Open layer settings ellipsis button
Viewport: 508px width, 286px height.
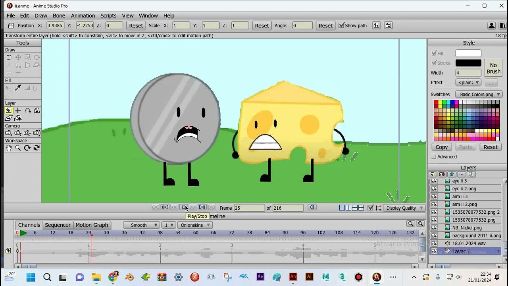[x=461, y=174]
